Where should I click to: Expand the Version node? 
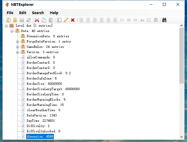tap(18, 52)
